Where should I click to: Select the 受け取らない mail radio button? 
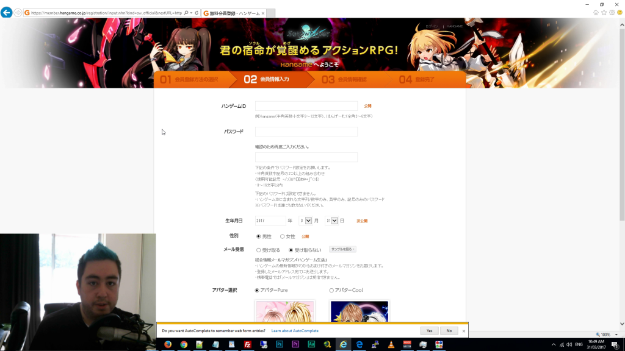[x=291, y=250]
